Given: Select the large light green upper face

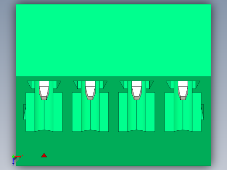Looking at the screenshot, I should [x=113, y=40].
